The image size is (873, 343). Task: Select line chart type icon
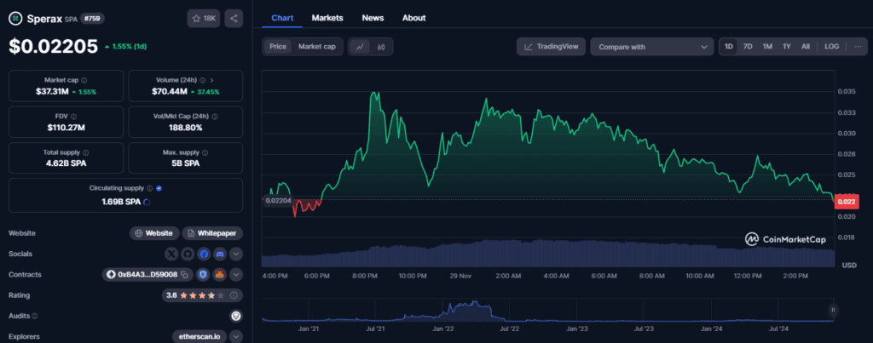pos(361,47)
